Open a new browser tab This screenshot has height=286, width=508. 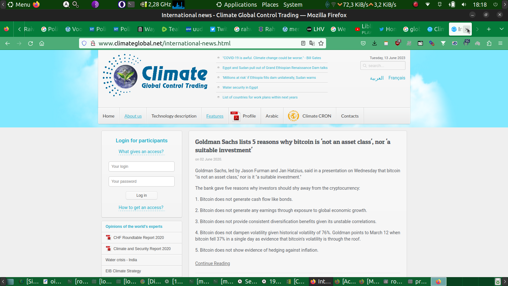pyautogui.click(x=489, y=29)
